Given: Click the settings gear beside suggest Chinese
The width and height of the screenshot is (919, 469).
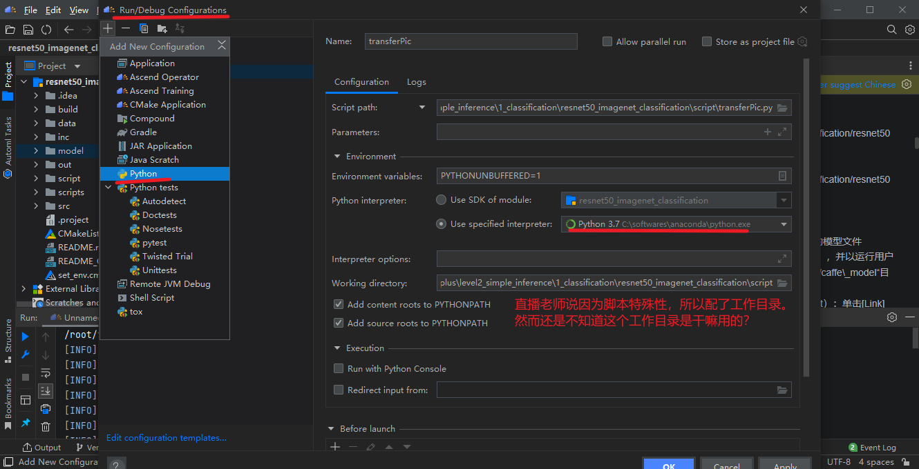Looking at the screenshot, I should 907,85.
